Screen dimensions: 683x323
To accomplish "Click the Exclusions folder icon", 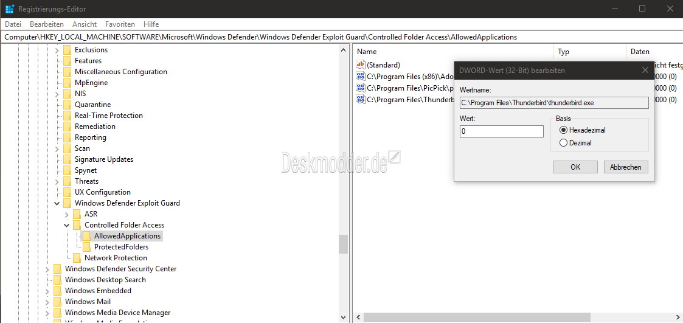I will point(67,50).
